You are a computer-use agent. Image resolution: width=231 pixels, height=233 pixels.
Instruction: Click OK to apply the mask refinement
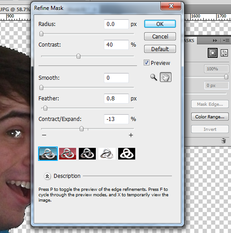160,24
